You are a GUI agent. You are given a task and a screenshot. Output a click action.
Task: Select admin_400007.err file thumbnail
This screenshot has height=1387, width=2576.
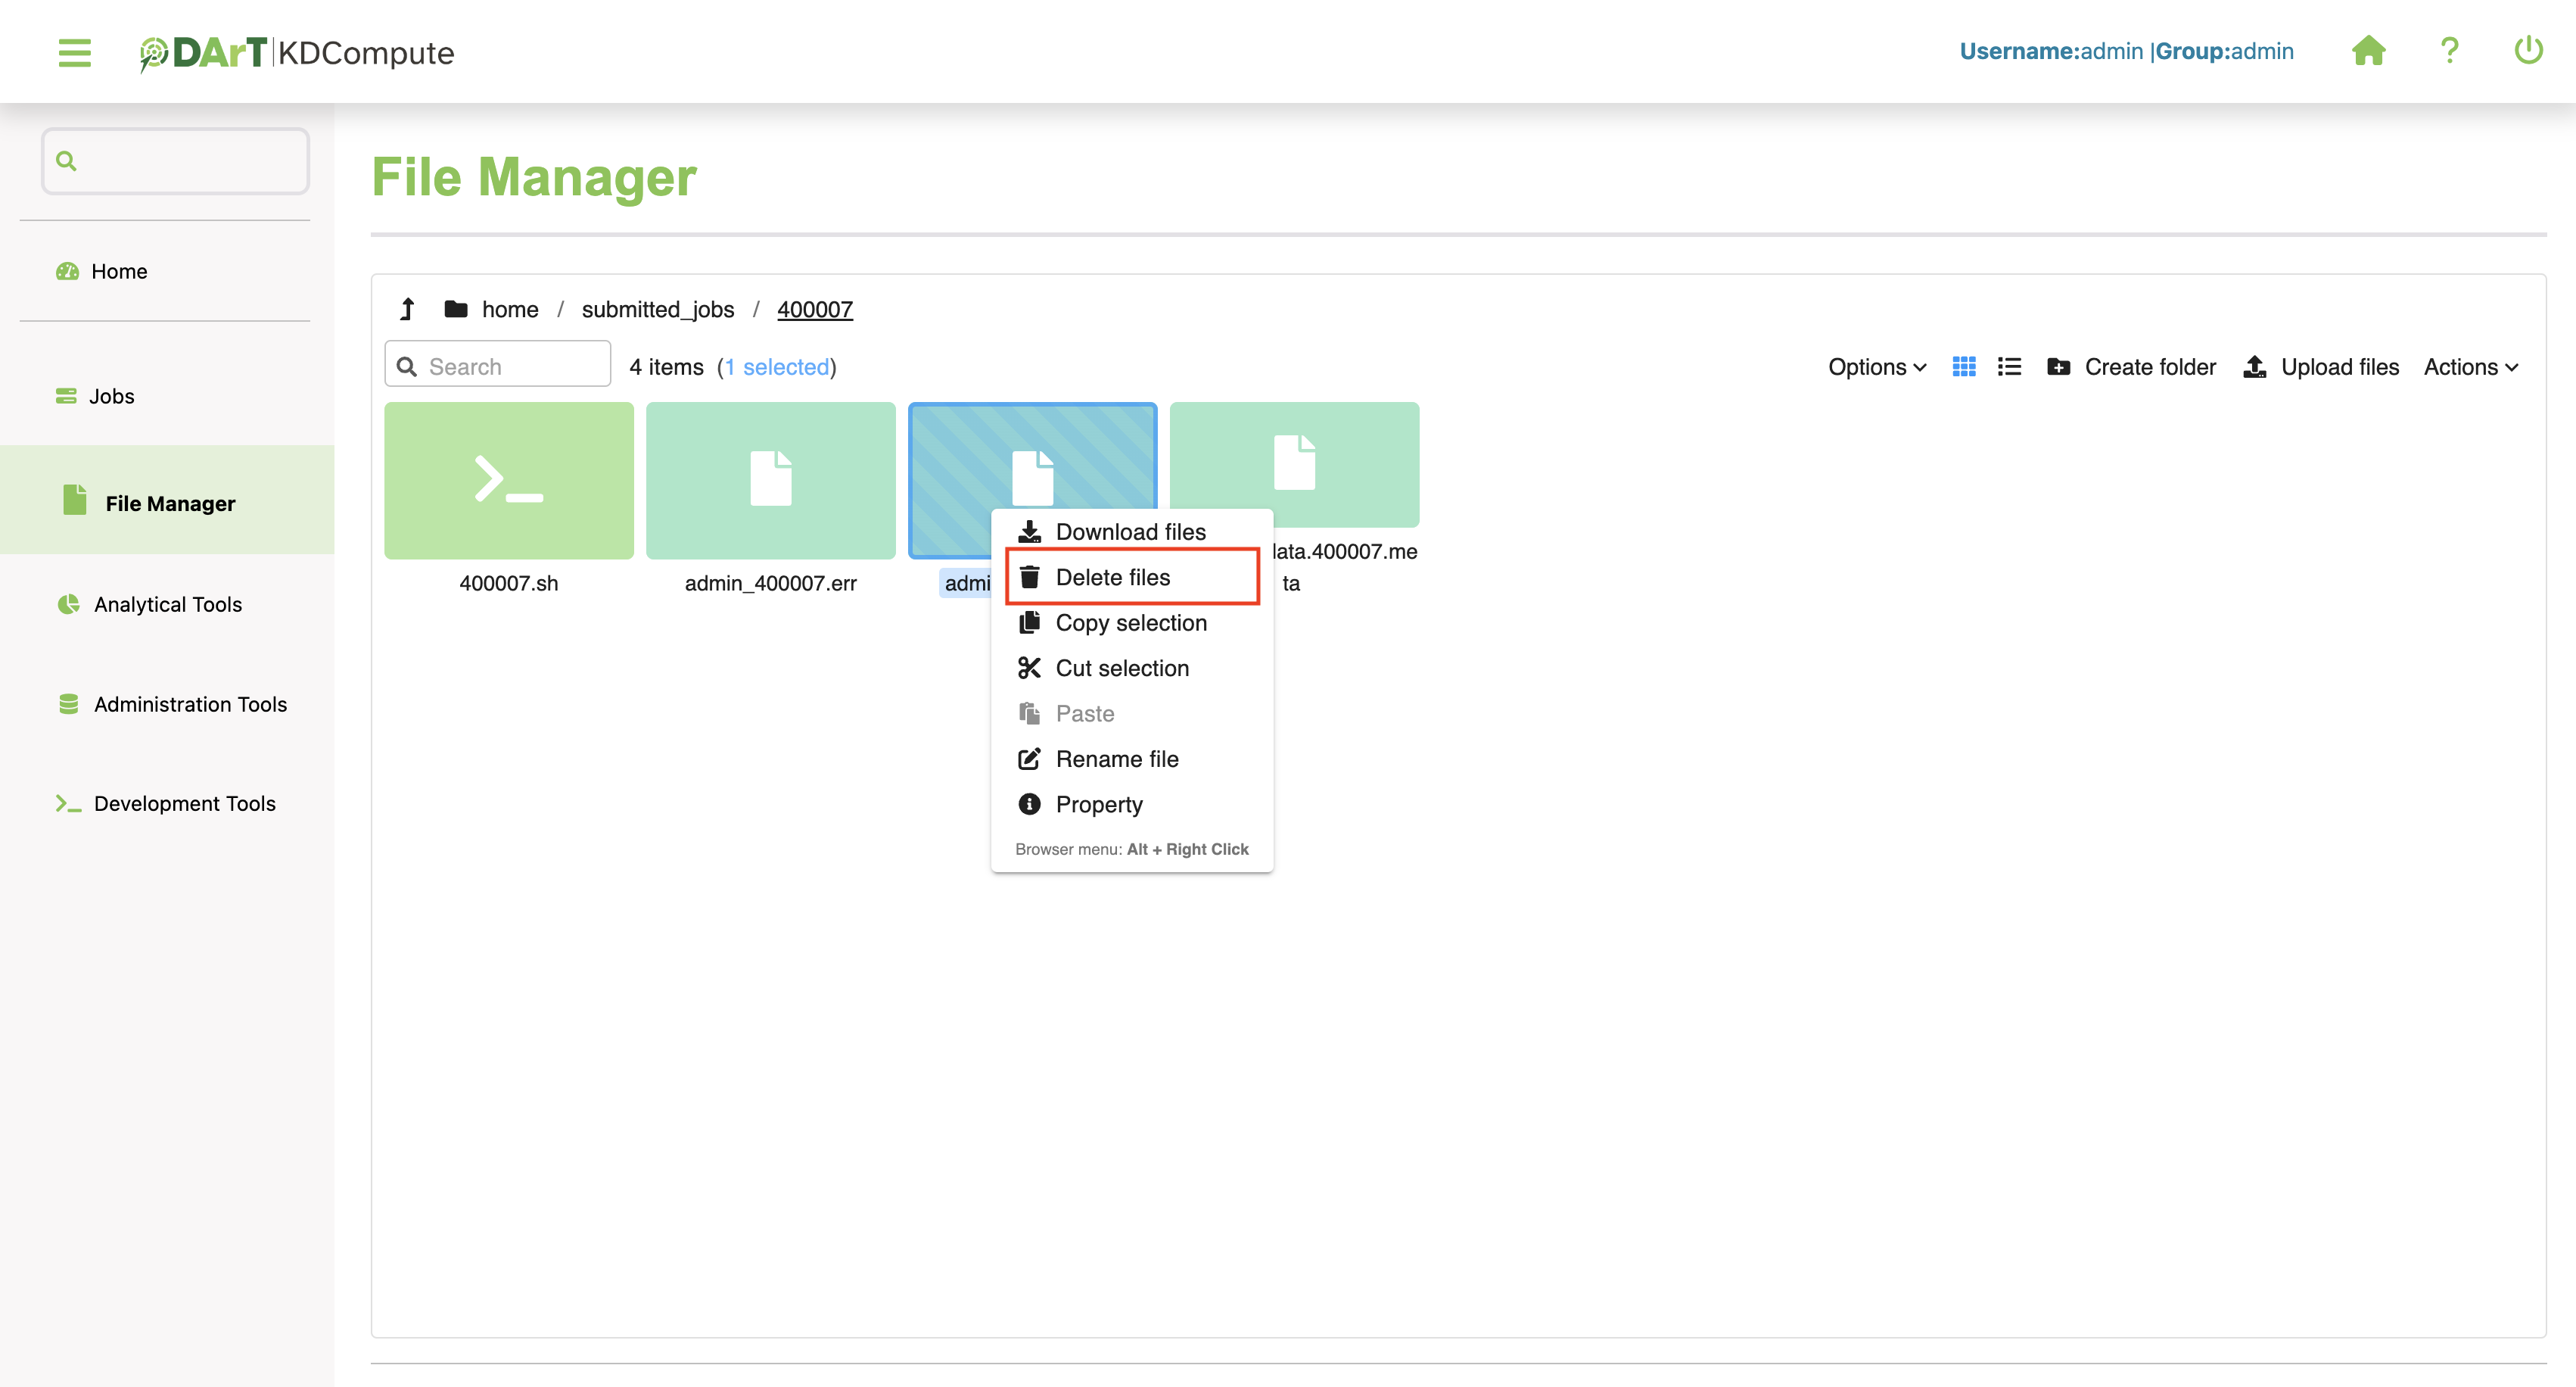click(770, 480)
